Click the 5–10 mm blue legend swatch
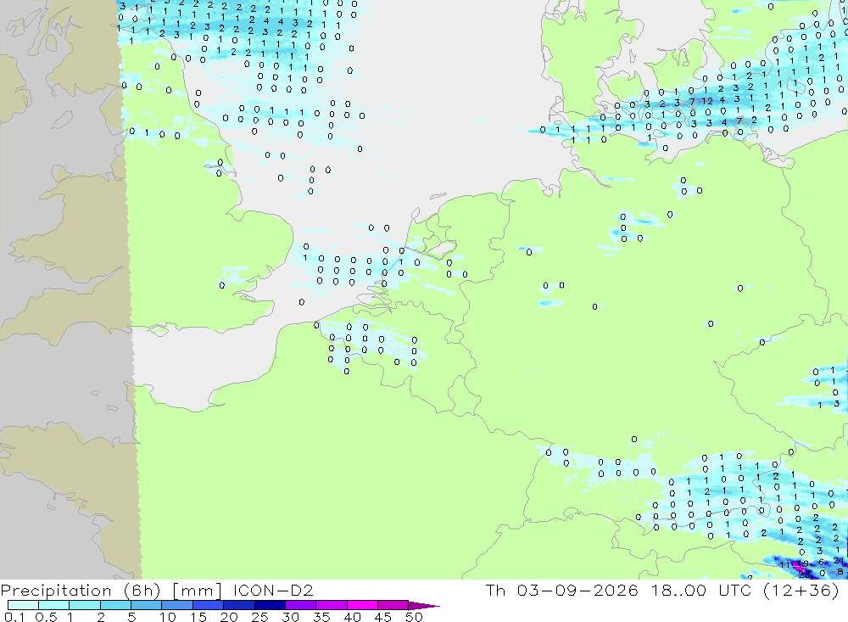 tap(147, 605)
